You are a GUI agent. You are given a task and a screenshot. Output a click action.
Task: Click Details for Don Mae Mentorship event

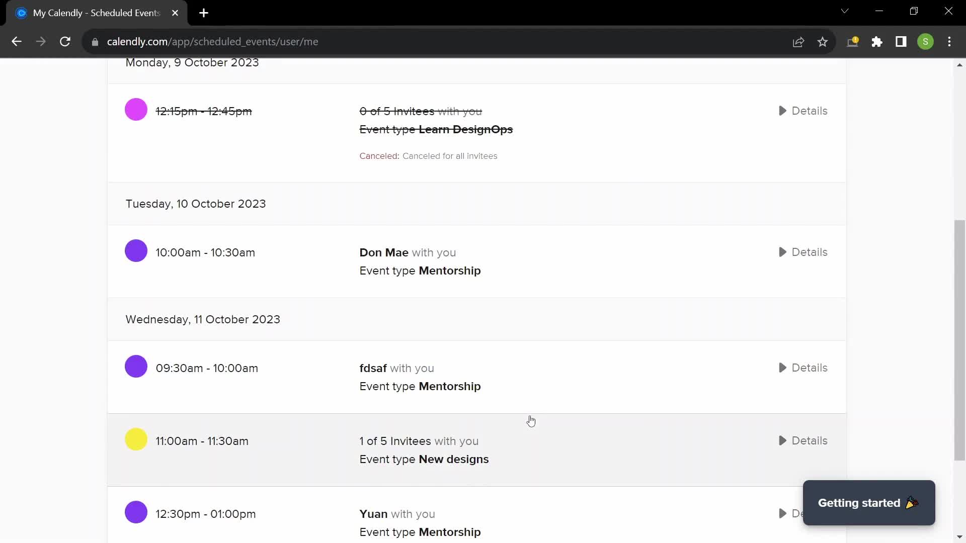pyautogui.click(x=803, y=252)
